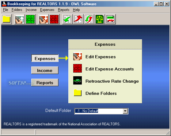Click the red number grid expense accounts icon
The image size is (171, 136).
(54, 19)
